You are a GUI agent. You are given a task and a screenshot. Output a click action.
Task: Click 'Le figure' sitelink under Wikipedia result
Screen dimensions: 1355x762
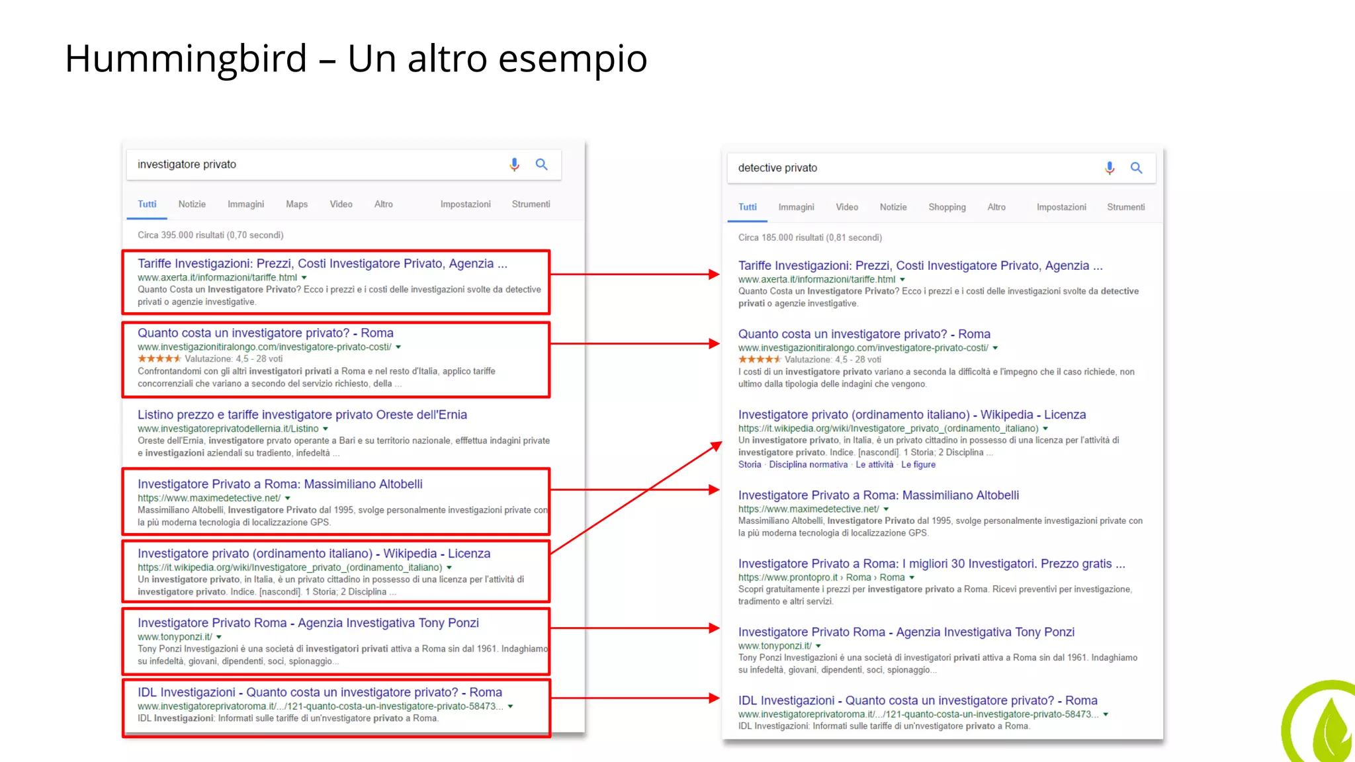(x=918, y=465)
